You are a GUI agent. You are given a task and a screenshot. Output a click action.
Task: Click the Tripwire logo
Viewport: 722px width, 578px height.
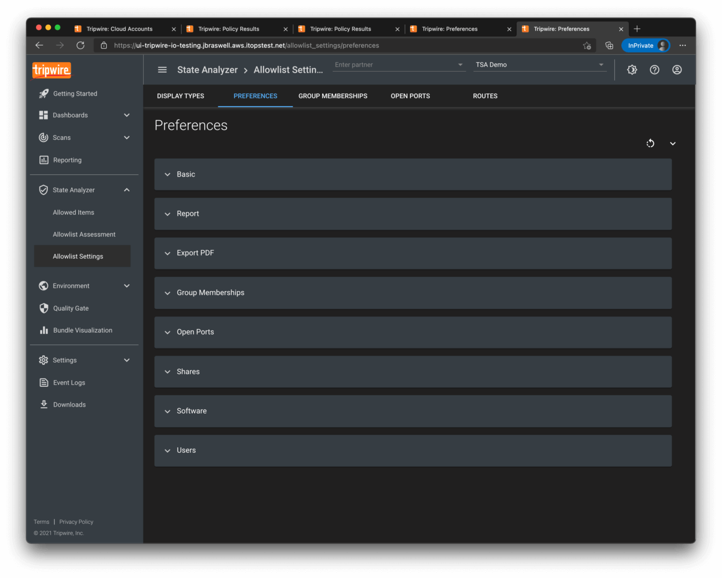point(51,70)
